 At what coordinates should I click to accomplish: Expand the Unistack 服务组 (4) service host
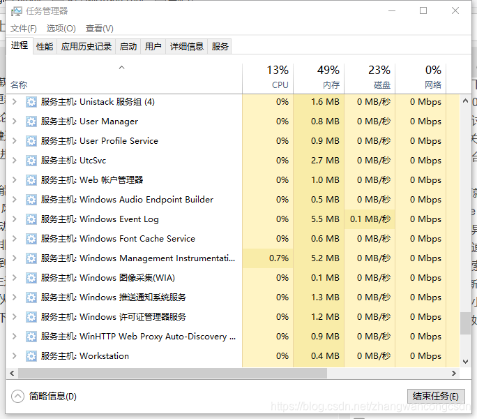point(14,102)
